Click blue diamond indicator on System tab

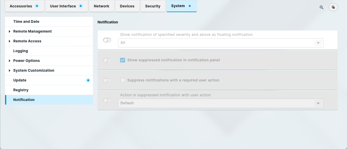(190, 6)
